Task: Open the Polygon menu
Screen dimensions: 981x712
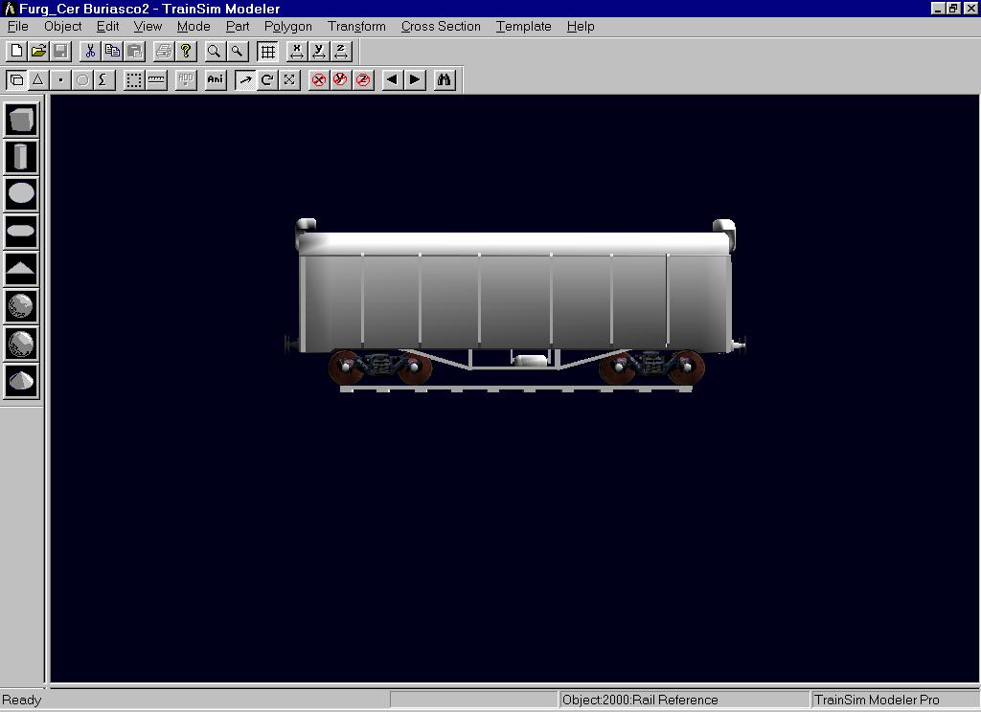Action: [287, 26]
